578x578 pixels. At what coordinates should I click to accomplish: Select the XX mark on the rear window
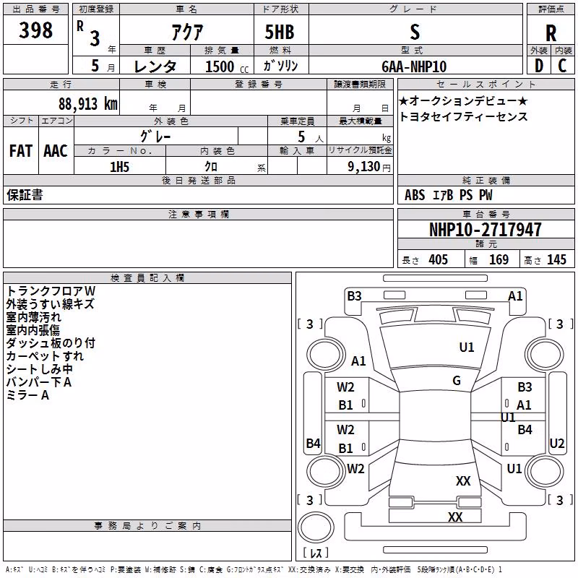point(463,481)
